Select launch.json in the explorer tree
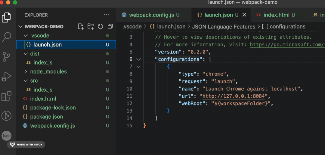This screenshot has height=155, width=325. pyautogui.click(x=66, y=44)
